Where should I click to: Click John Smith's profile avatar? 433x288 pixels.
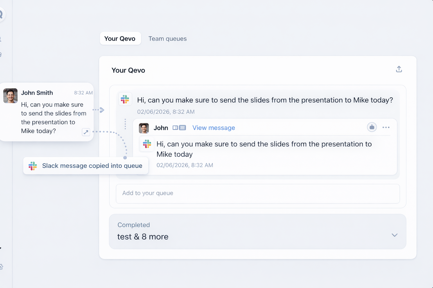point(10,96)
